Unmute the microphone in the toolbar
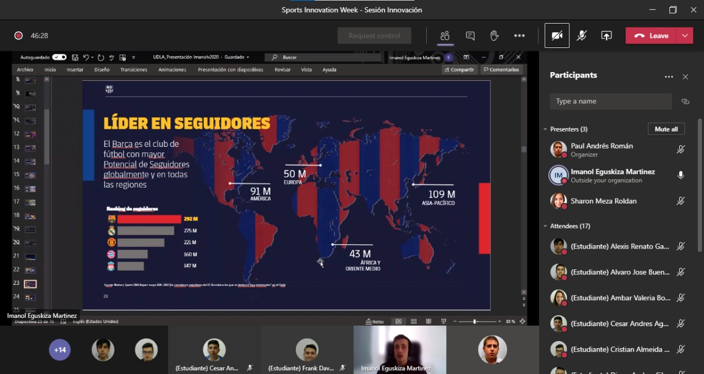 (x=581, y=36)
